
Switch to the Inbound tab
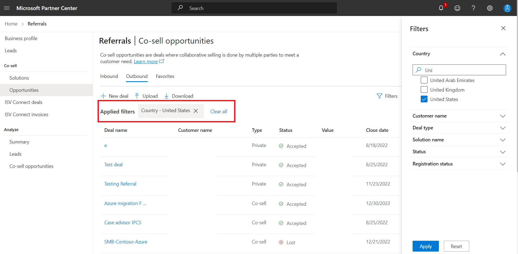point(109,76)
